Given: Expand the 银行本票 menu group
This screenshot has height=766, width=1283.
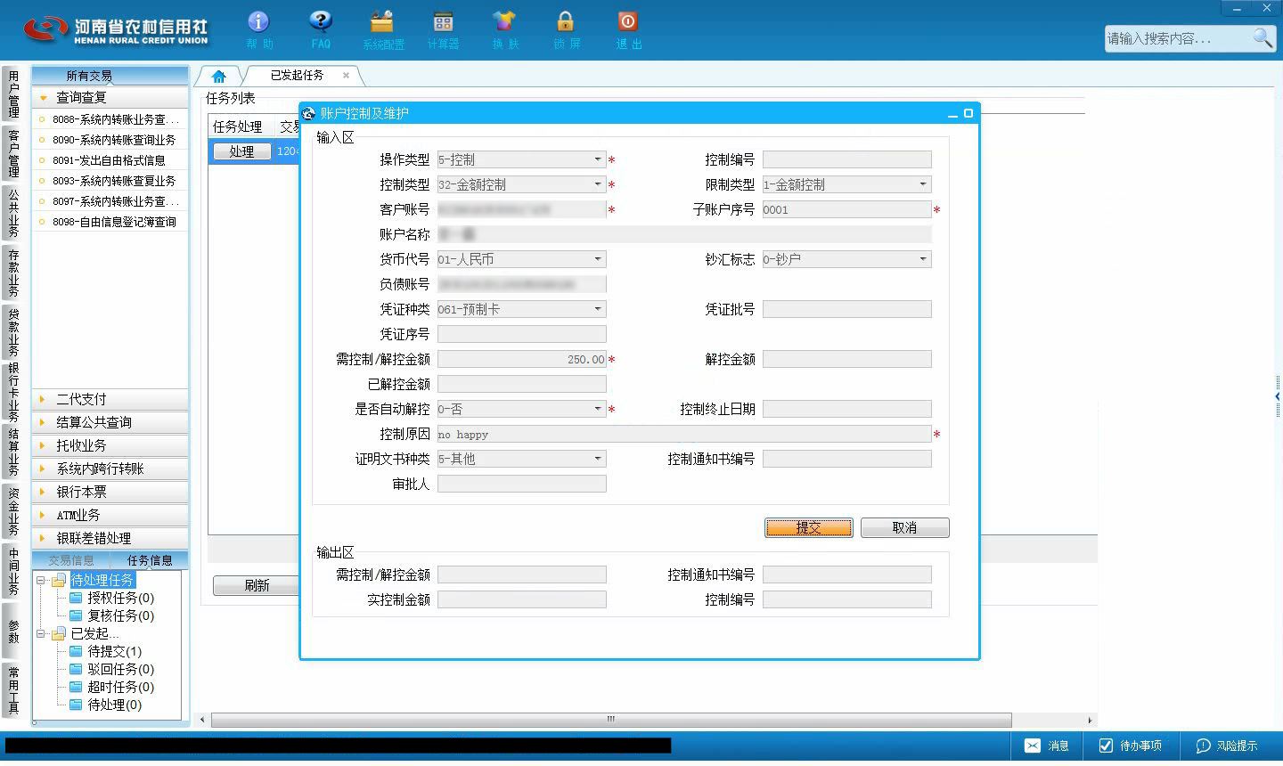Looking at the screenshot, I should 110,492.
